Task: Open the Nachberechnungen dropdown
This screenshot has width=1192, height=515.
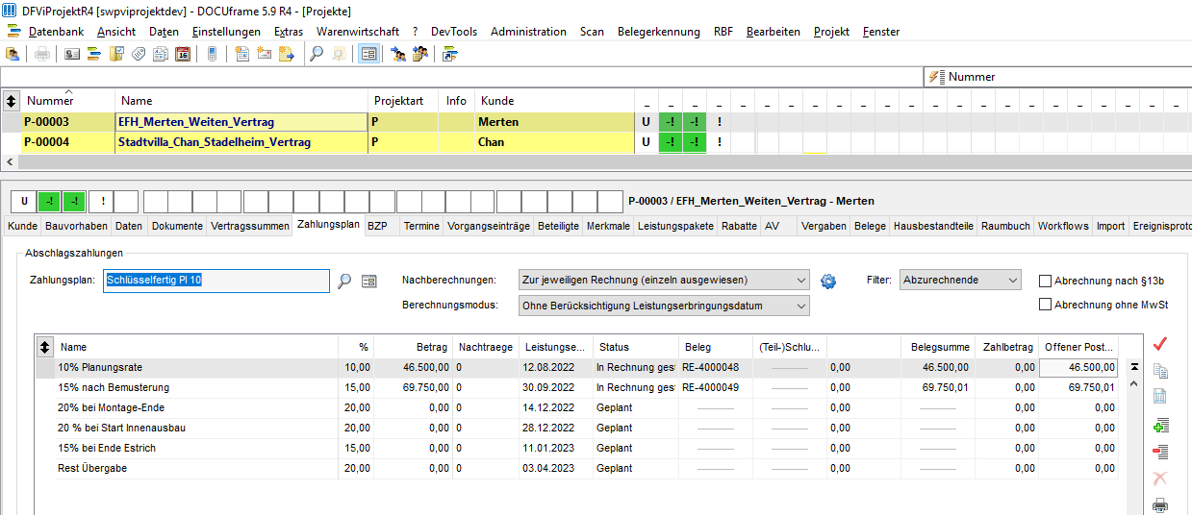Action: coord(663,281)
